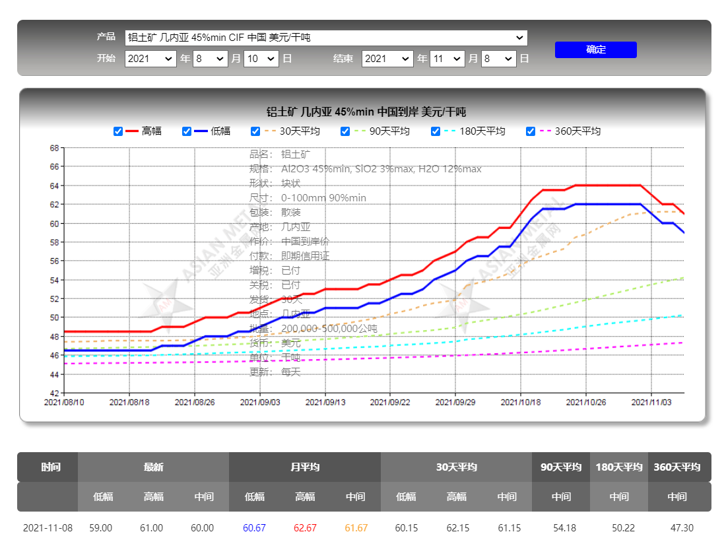Click the blue 确定 button
Image resolution: width=724 pixels, height=536 pixels.
click(596, 50)
